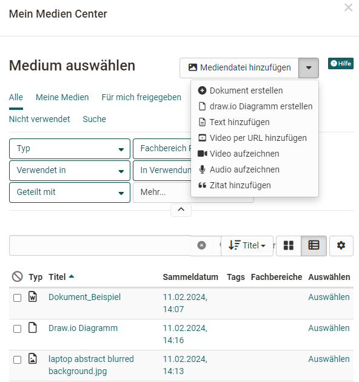Screen dimensions: 359x382
Task: Open laptop abstract blurred background.jpg link
Action: [x=91, y=365]
